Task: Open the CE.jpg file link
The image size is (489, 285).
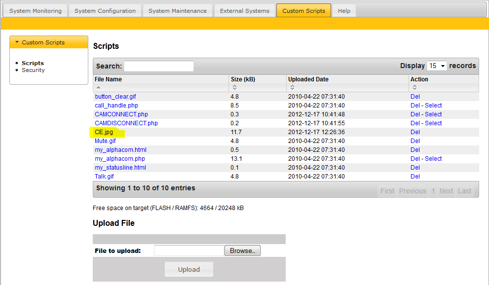Action: (x=104, y=132)
